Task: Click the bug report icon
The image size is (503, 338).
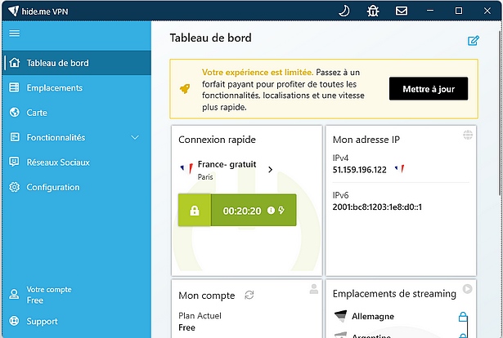Action: (x=373, y=11)
